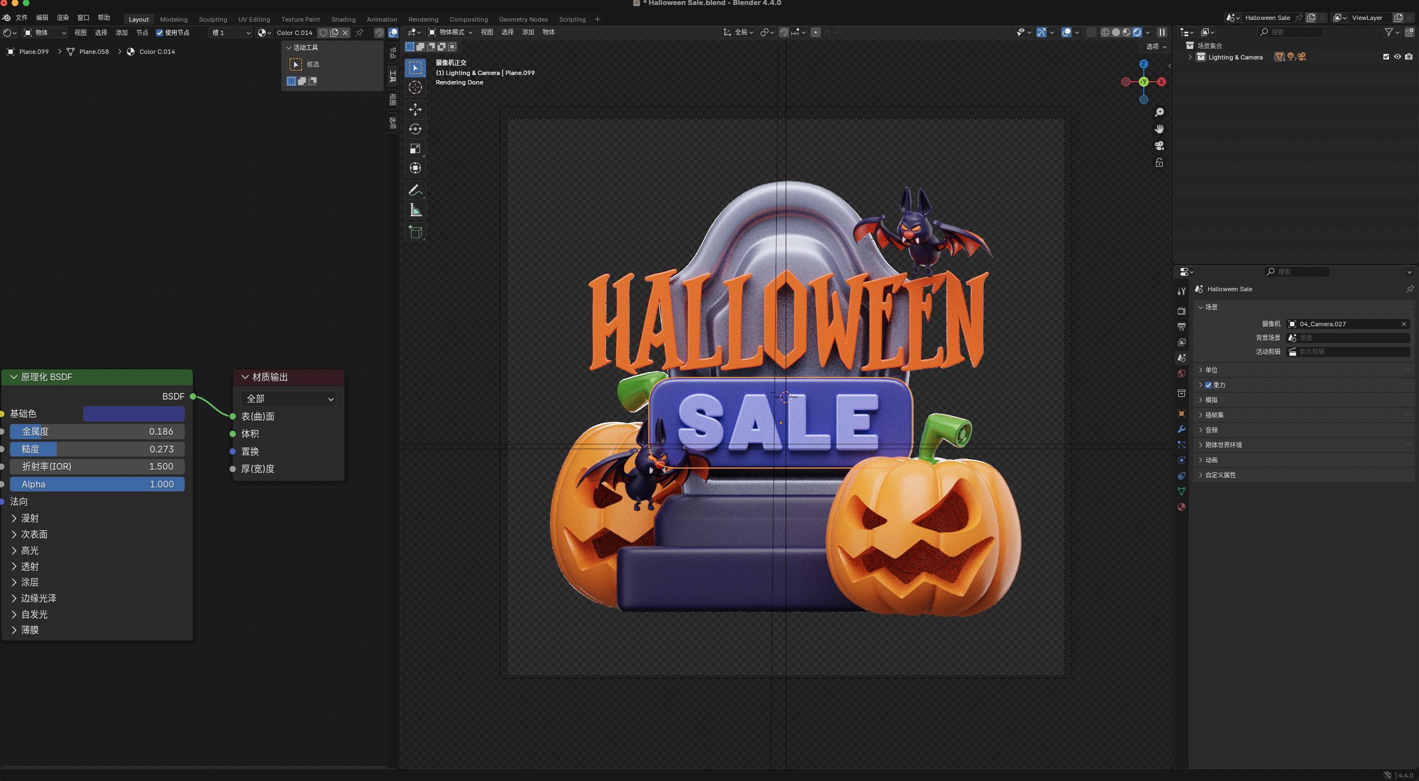Open the 渲染 render menu
This screenshot has width=1419, height=781.
pos(63,18)
